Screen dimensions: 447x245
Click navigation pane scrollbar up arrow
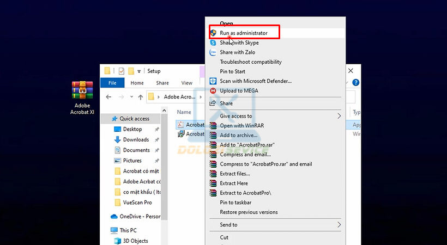click(164, 110)
